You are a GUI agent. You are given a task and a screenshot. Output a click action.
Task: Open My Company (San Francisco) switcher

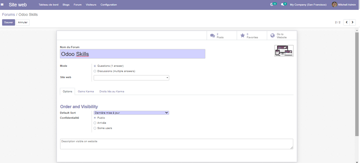pos(308,5)
